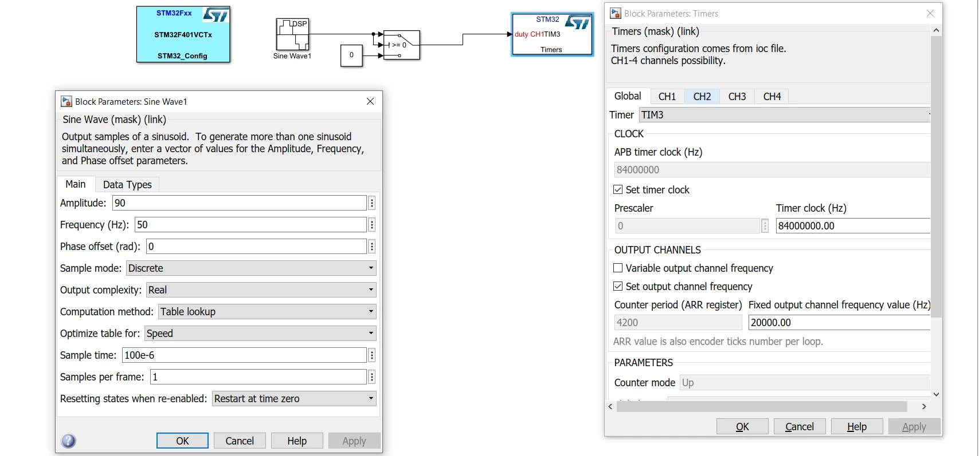Select the STM32 Timers block
Image resolution: width=979 pixels, height=456 pixels.
[552, 34]
